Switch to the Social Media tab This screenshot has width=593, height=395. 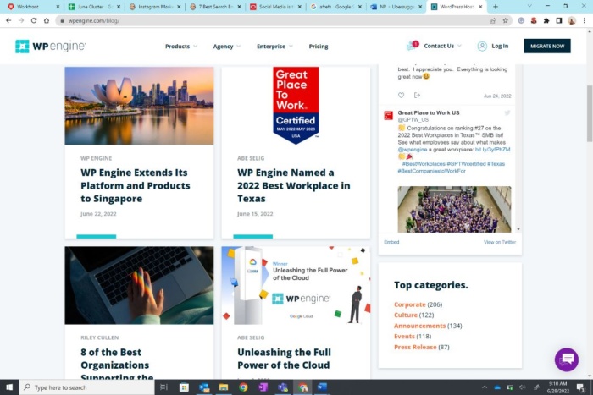[275, 7]
